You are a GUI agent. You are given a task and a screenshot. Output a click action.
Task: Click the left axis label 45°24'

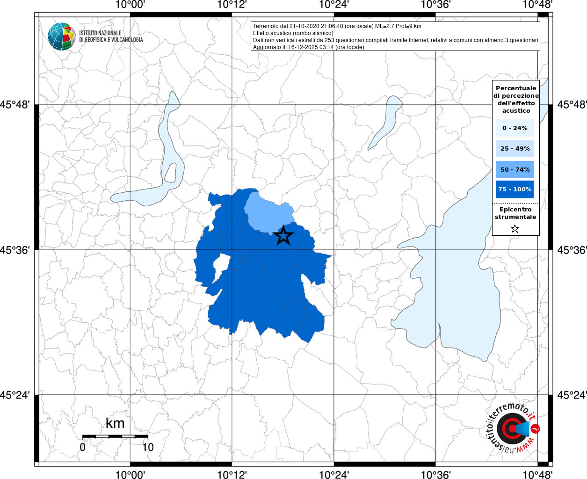(15, 395)
